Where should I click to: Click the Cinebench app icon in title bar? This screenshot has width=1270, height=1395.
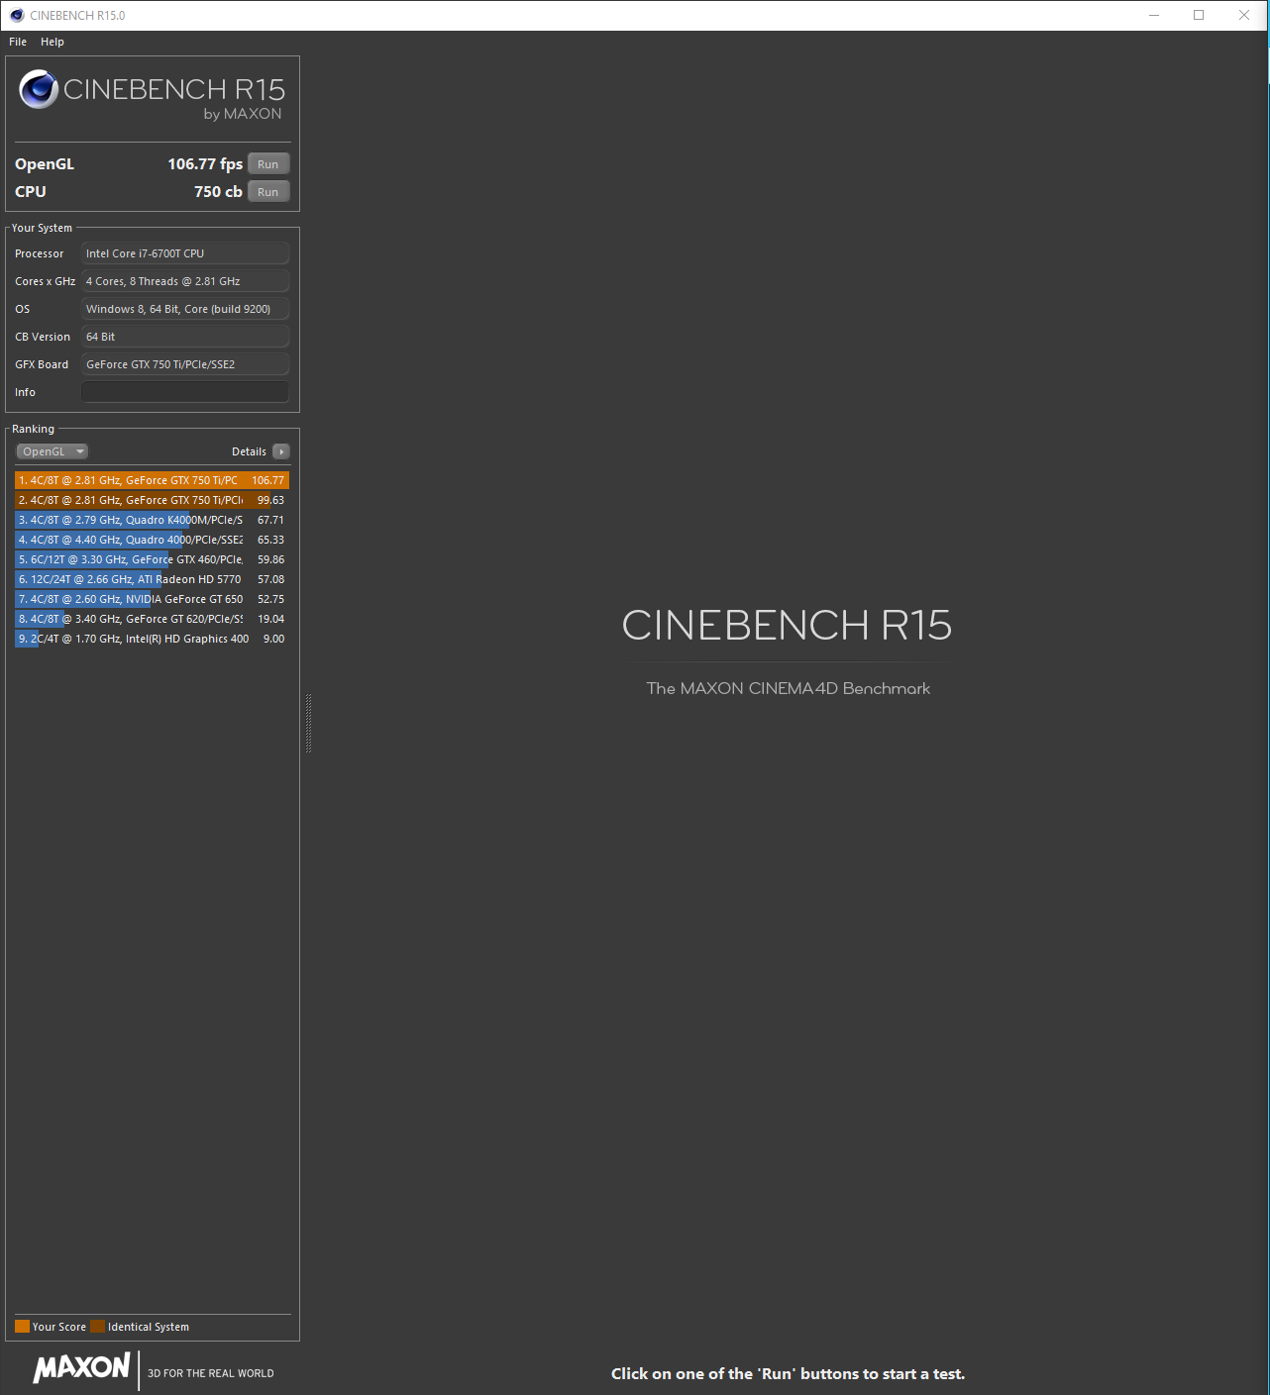(x=17, y=15)
